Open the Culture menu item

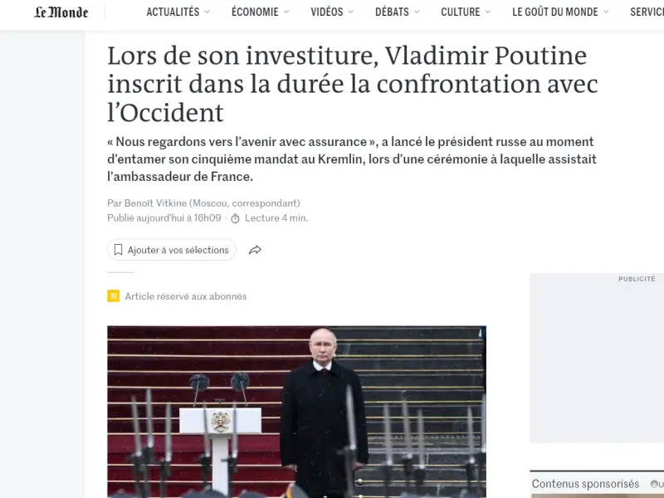461,12
